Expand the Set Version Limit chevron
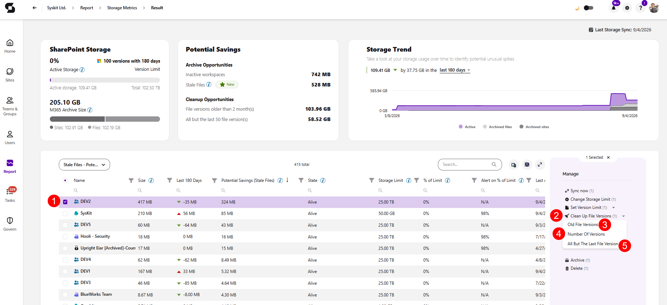 pos(614,207)
